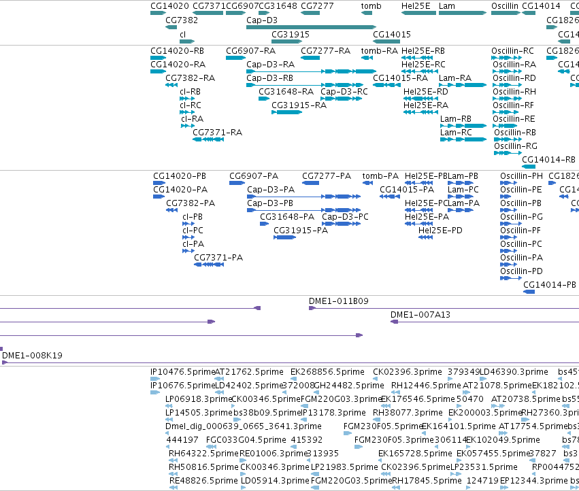Click the Oscillin-PD protein label
This screenshot has height=491, width=579.
521,271
